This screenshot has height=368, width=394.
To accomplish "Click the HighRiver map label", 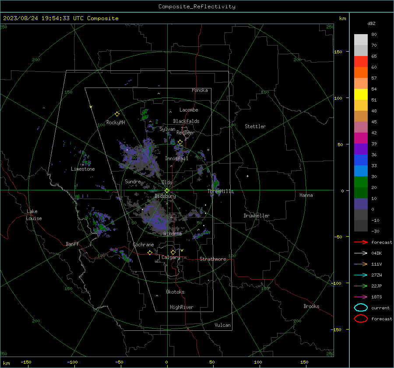I will pyautogui.click(x=182, y=307).
